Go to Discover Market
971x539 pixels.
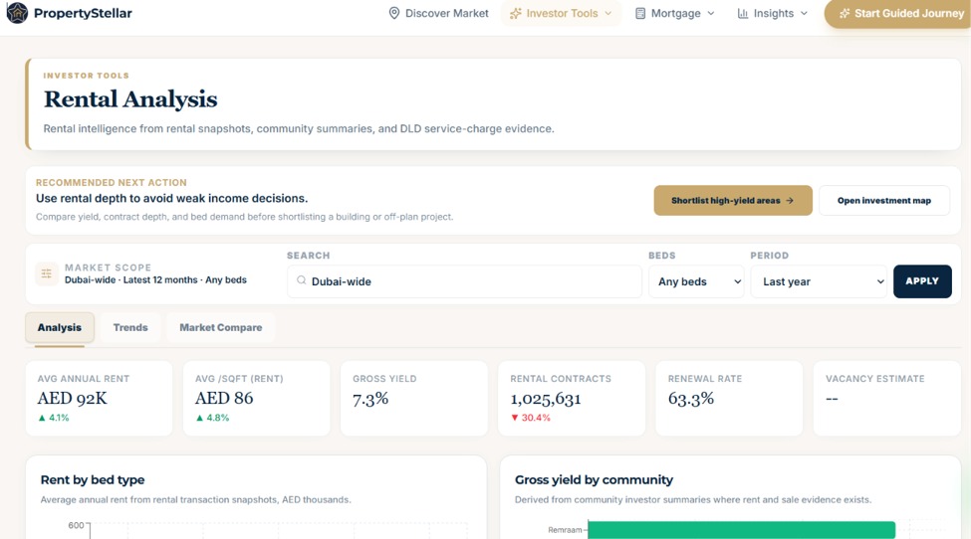(x=438, y=13)
